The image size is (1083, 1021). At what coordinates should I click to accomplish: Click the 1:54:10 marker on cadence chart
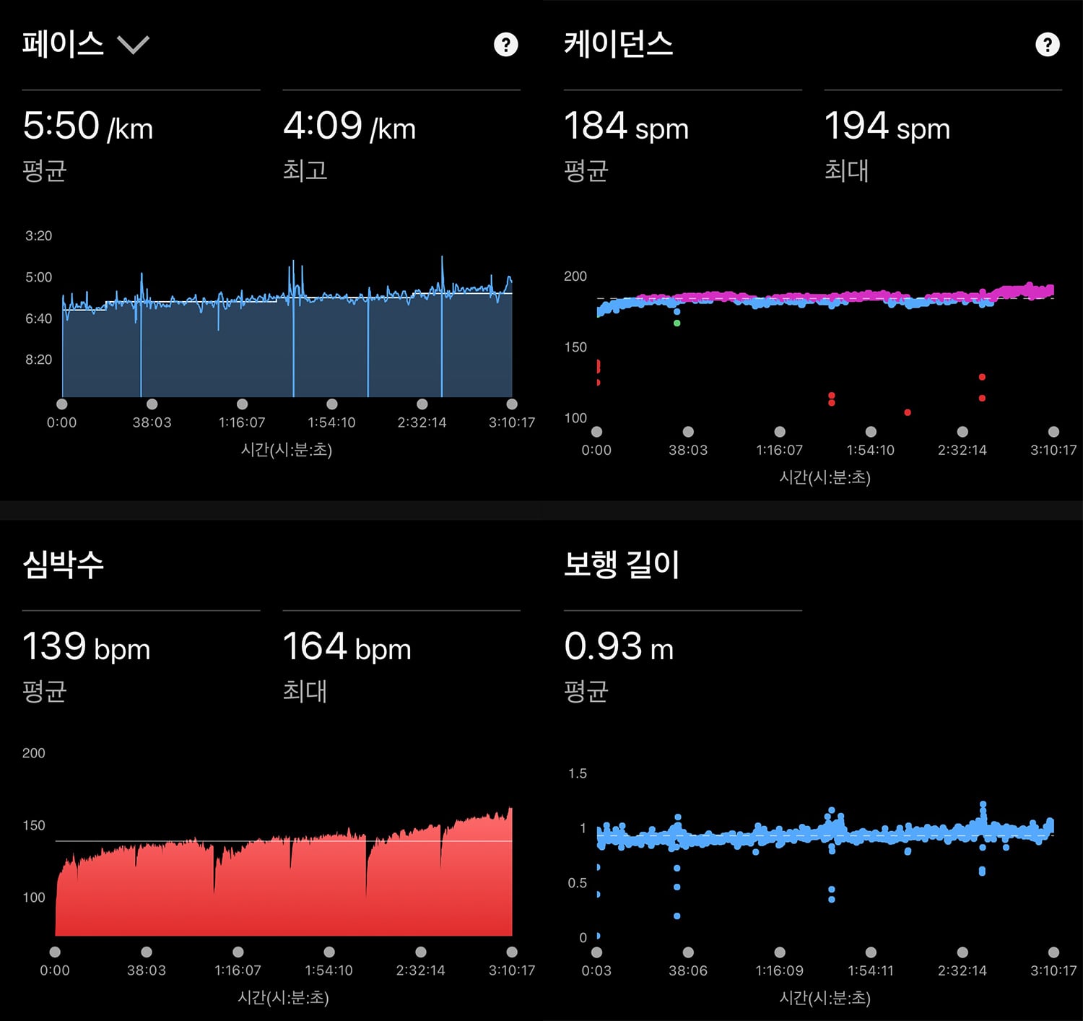pyautogui.click(x=871, y=432)
